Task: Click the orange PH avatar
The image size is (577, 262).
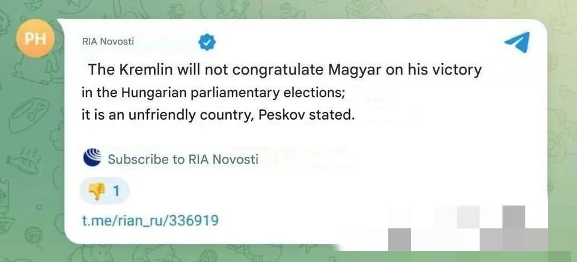Action: pos(35,40)
